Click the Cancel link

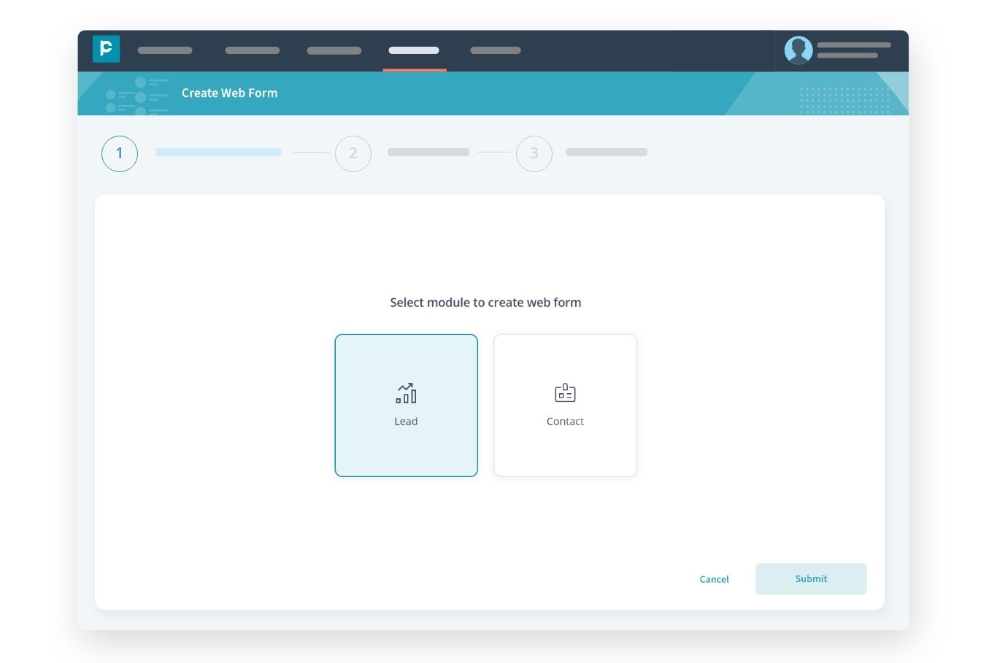714,579
